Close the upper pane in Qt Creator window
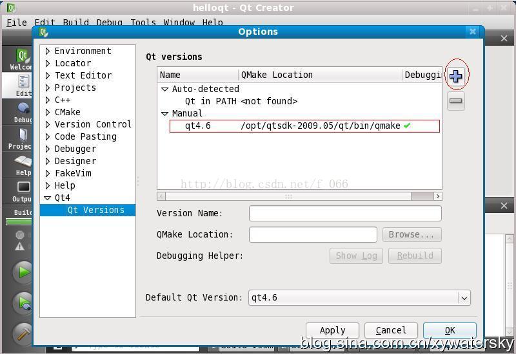Screen dimensions: 516x354 pyautogui.click(x=504, y=39)
